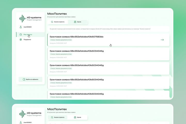Click status badge under application ending 507583dc
The height and width of the screenshot is (124, 186).
point(61,40)
